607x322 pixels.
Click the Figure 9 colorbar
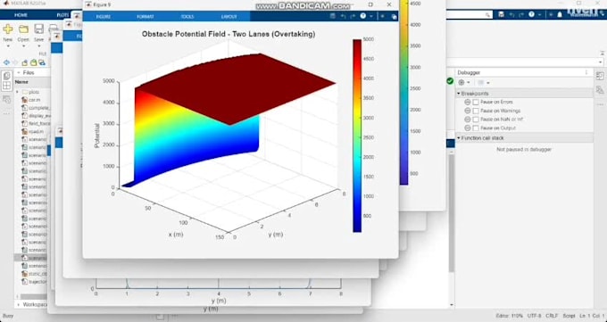tap(357, 136)
